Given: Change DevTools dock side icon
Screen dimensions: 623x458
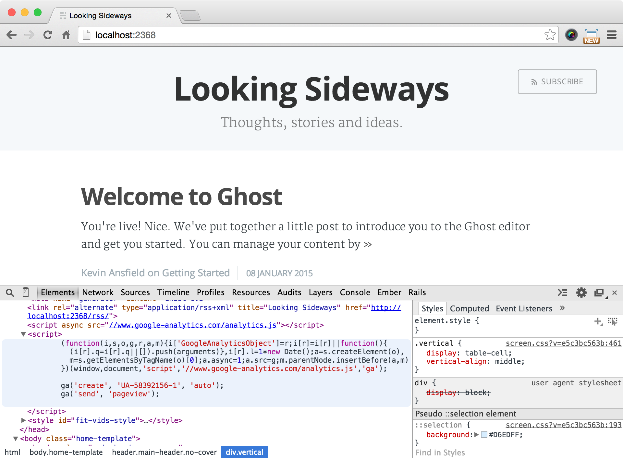Looking at the screenshot, I should click(599, 293).
